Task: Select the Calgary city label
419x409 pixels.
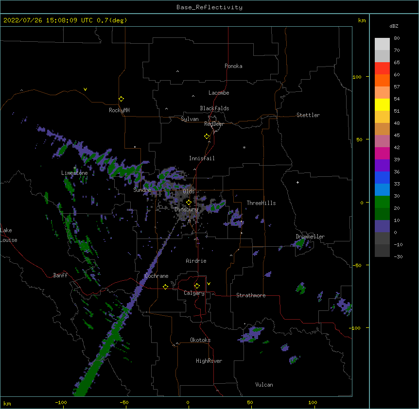Action: pyautogui.click(x=194, y=293)
